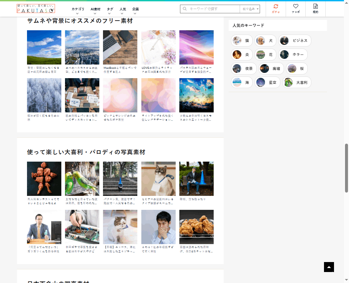Open the 人気 menu item

tap(122, 10)
